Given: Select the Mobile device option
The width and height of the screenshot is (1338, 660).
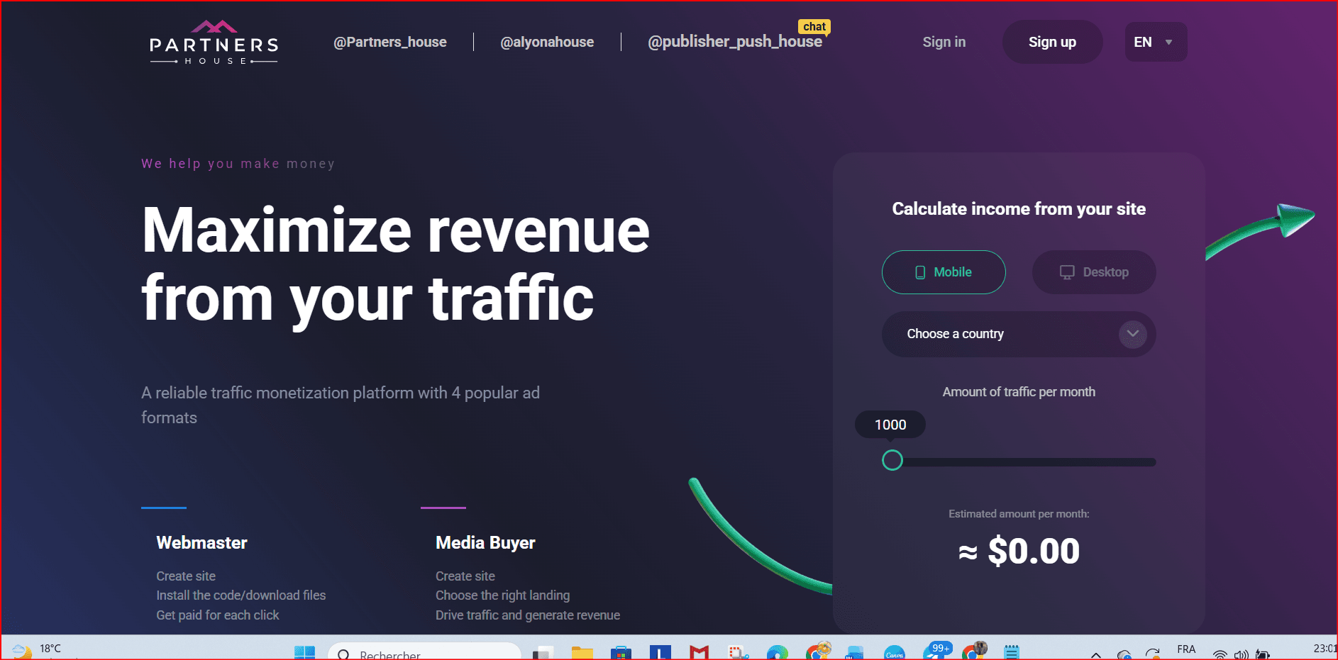Looking at the screenshot, I should click(943, 272).
